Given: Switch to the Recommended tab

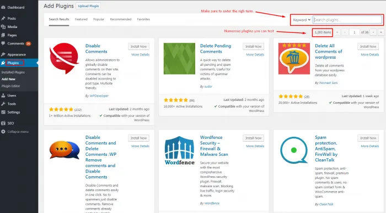Looking at the screenshot, I should click(x=121, y=19).
